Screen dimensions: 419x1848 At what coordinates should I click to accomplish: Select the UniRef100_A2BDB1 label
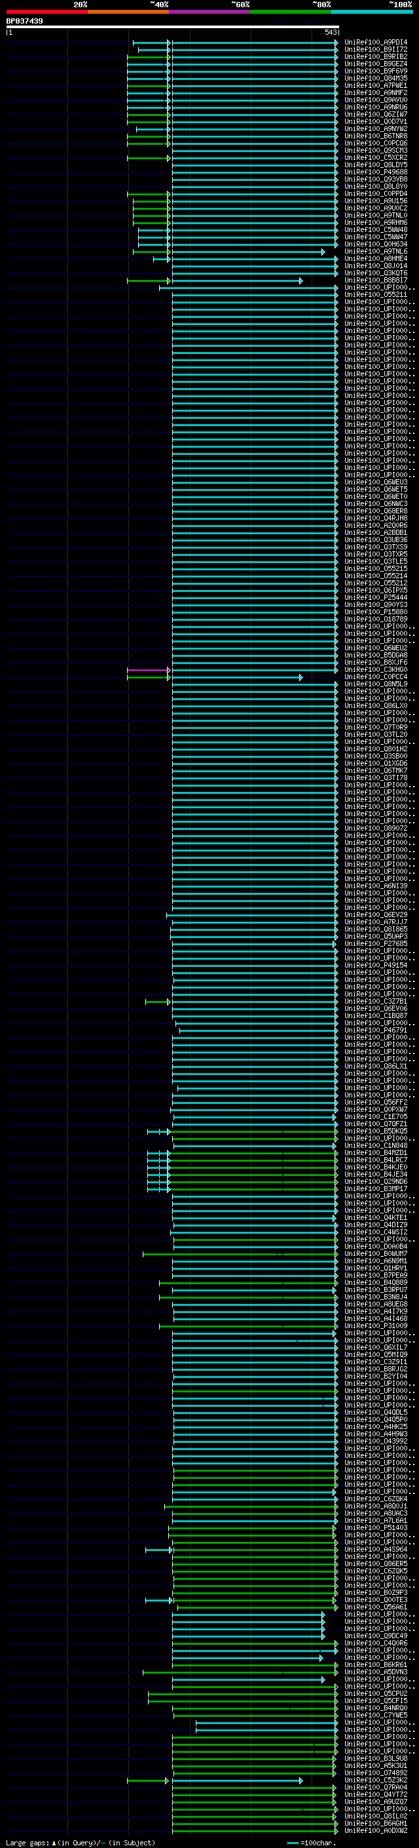tap(375, 532)
